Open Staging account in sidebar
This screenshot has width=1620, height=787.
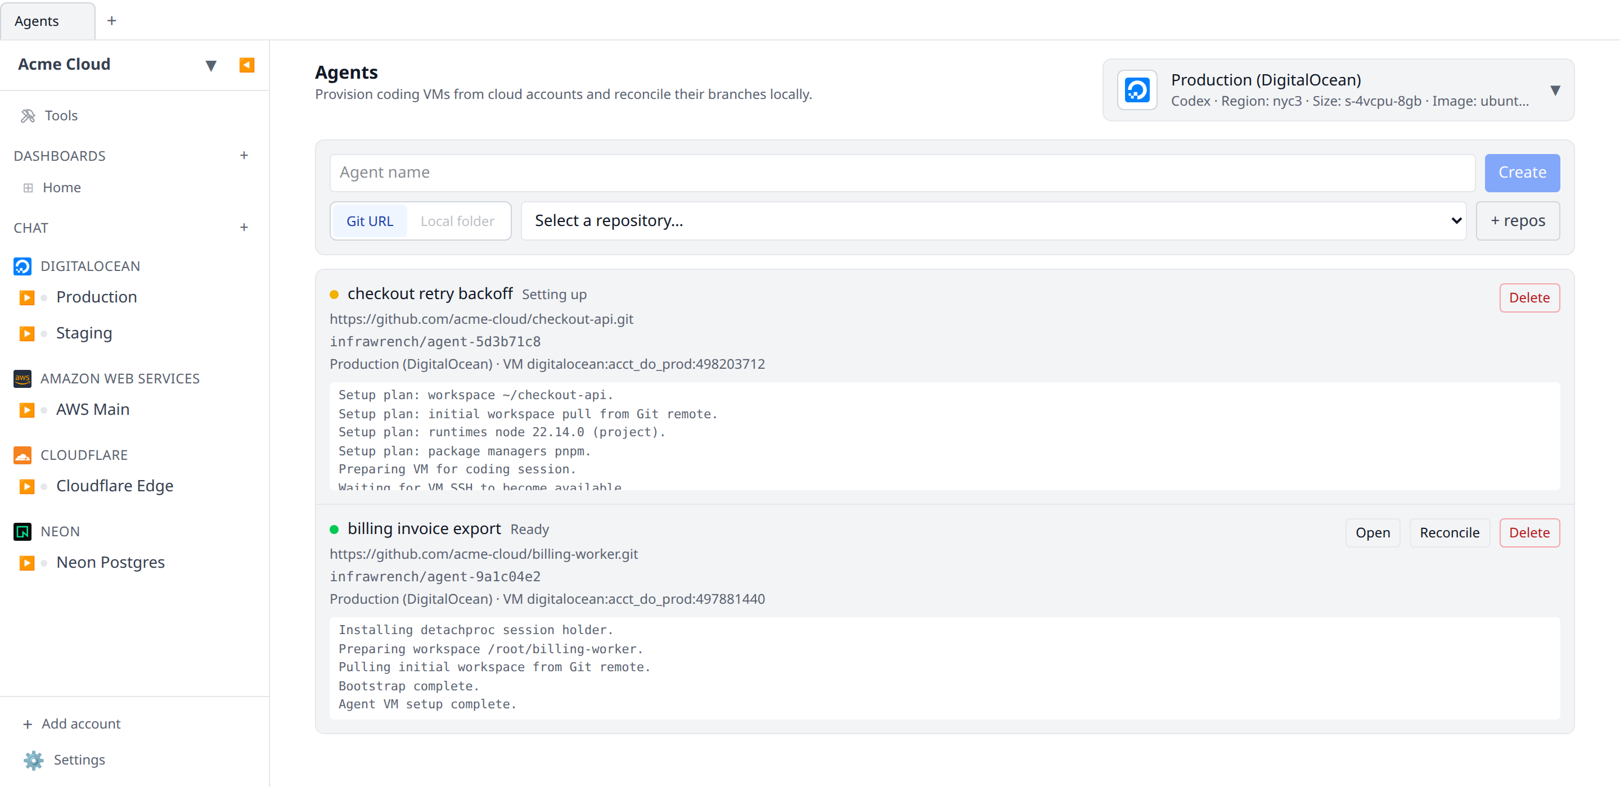pyautogui.click(x=84, y=333)
